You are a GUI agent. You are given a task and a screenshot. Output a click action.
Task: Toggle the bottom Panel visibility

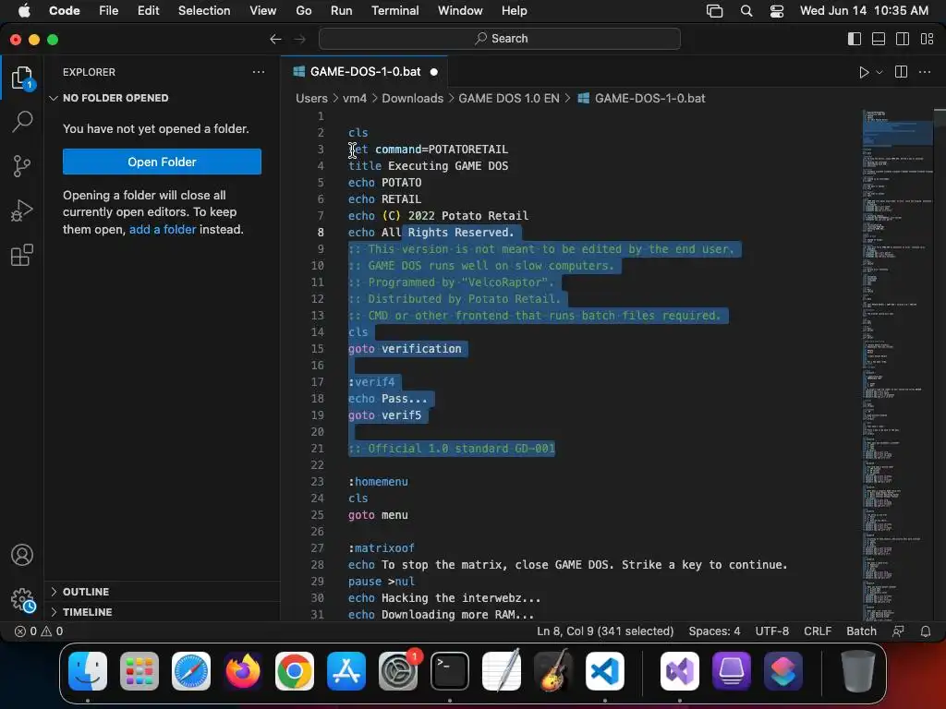[x=879, y=39]
